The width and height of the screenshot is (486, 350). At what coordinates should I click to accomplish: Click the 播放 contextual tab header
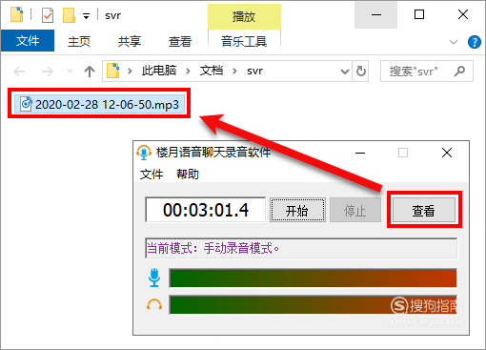coord(244,16)
